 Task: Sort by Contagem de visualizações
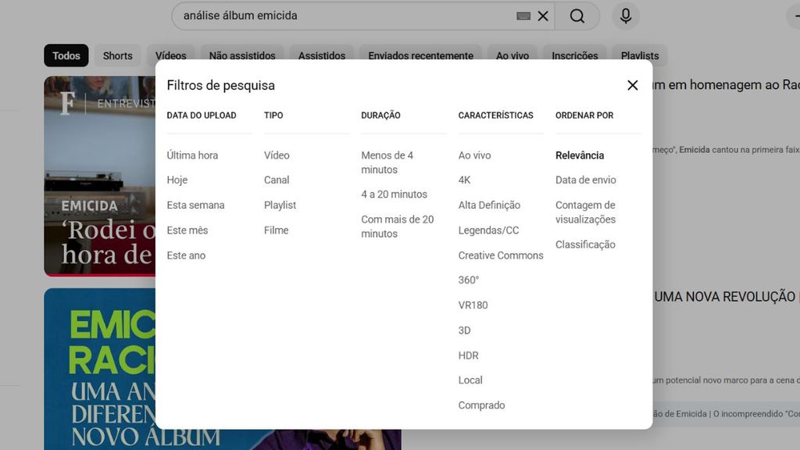(586, 212)
